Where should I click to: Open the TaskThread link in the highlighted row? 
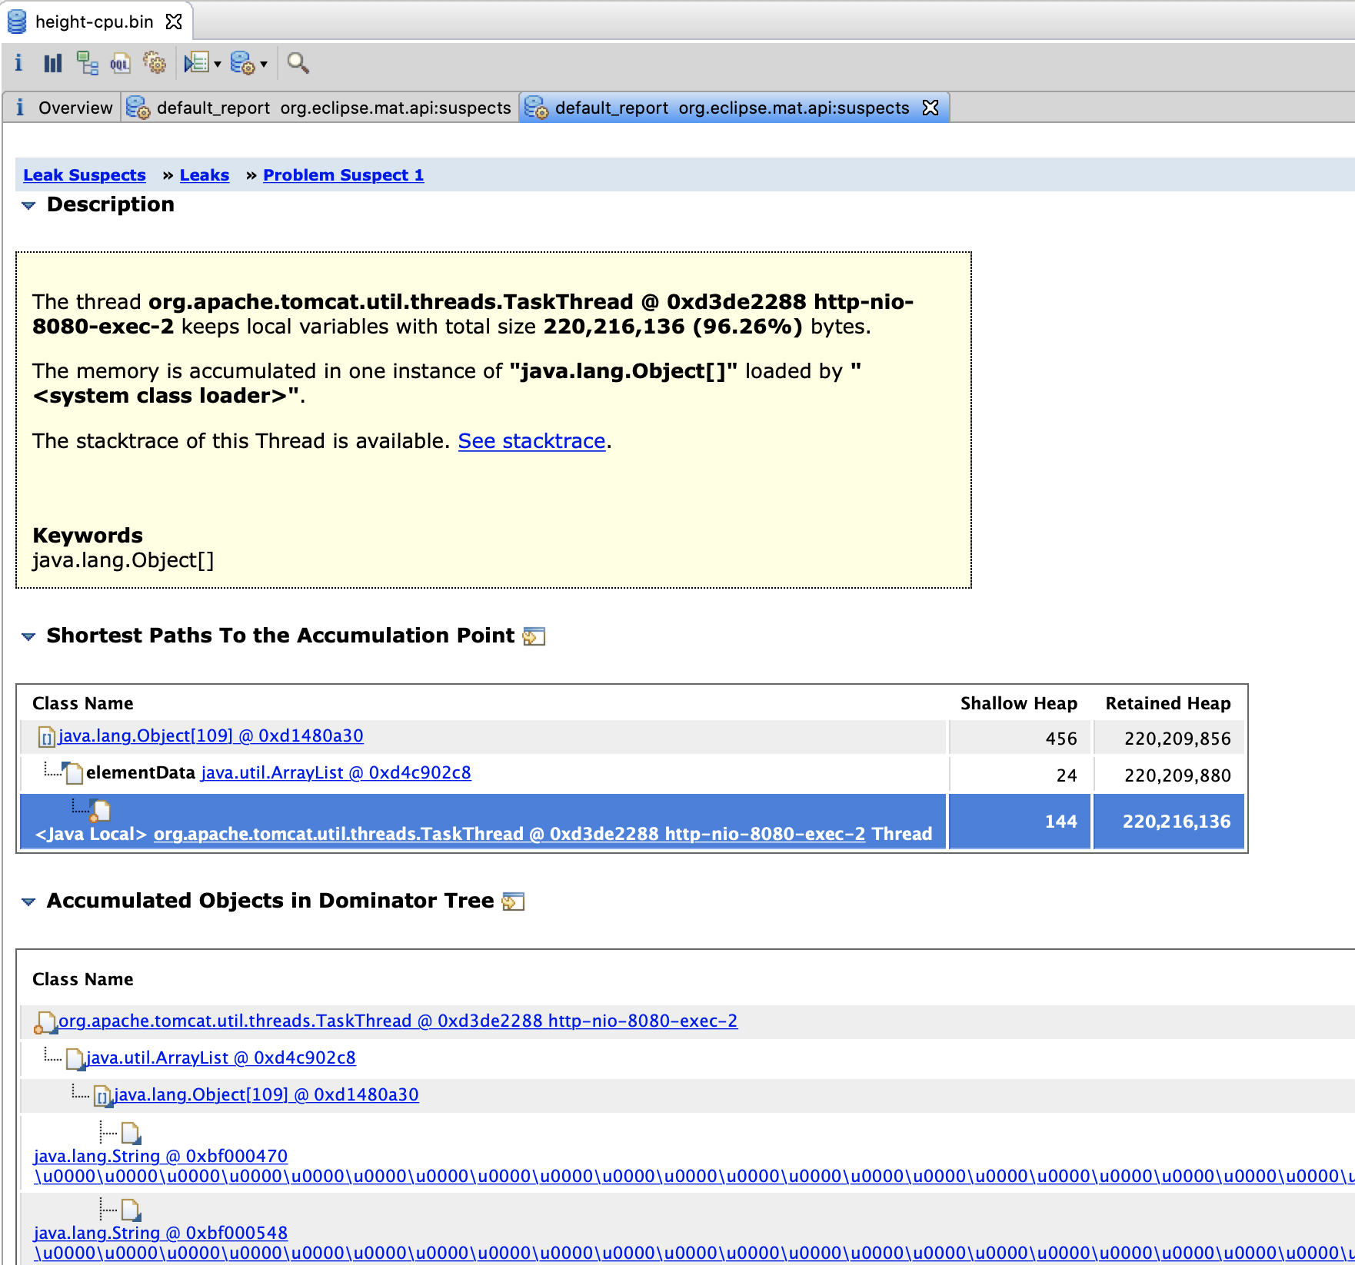[x=509, y=834]
